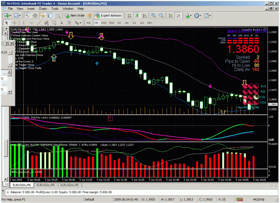Toggle the Market Watch window icon

click(27, 16)
